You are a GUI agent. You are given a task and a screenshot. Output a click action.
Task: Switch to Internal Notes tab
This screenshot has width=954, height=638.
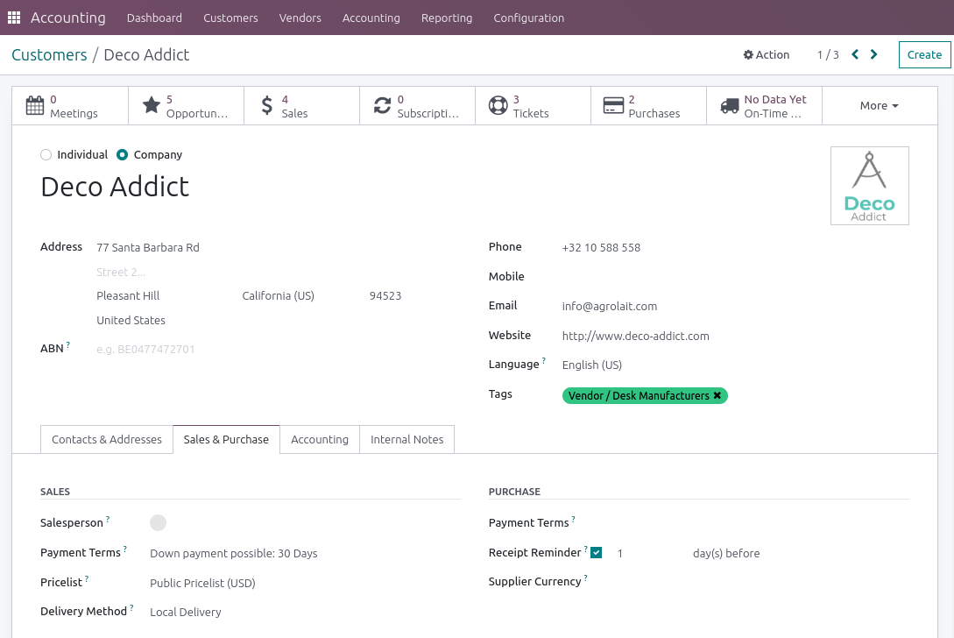pos(407,440)
